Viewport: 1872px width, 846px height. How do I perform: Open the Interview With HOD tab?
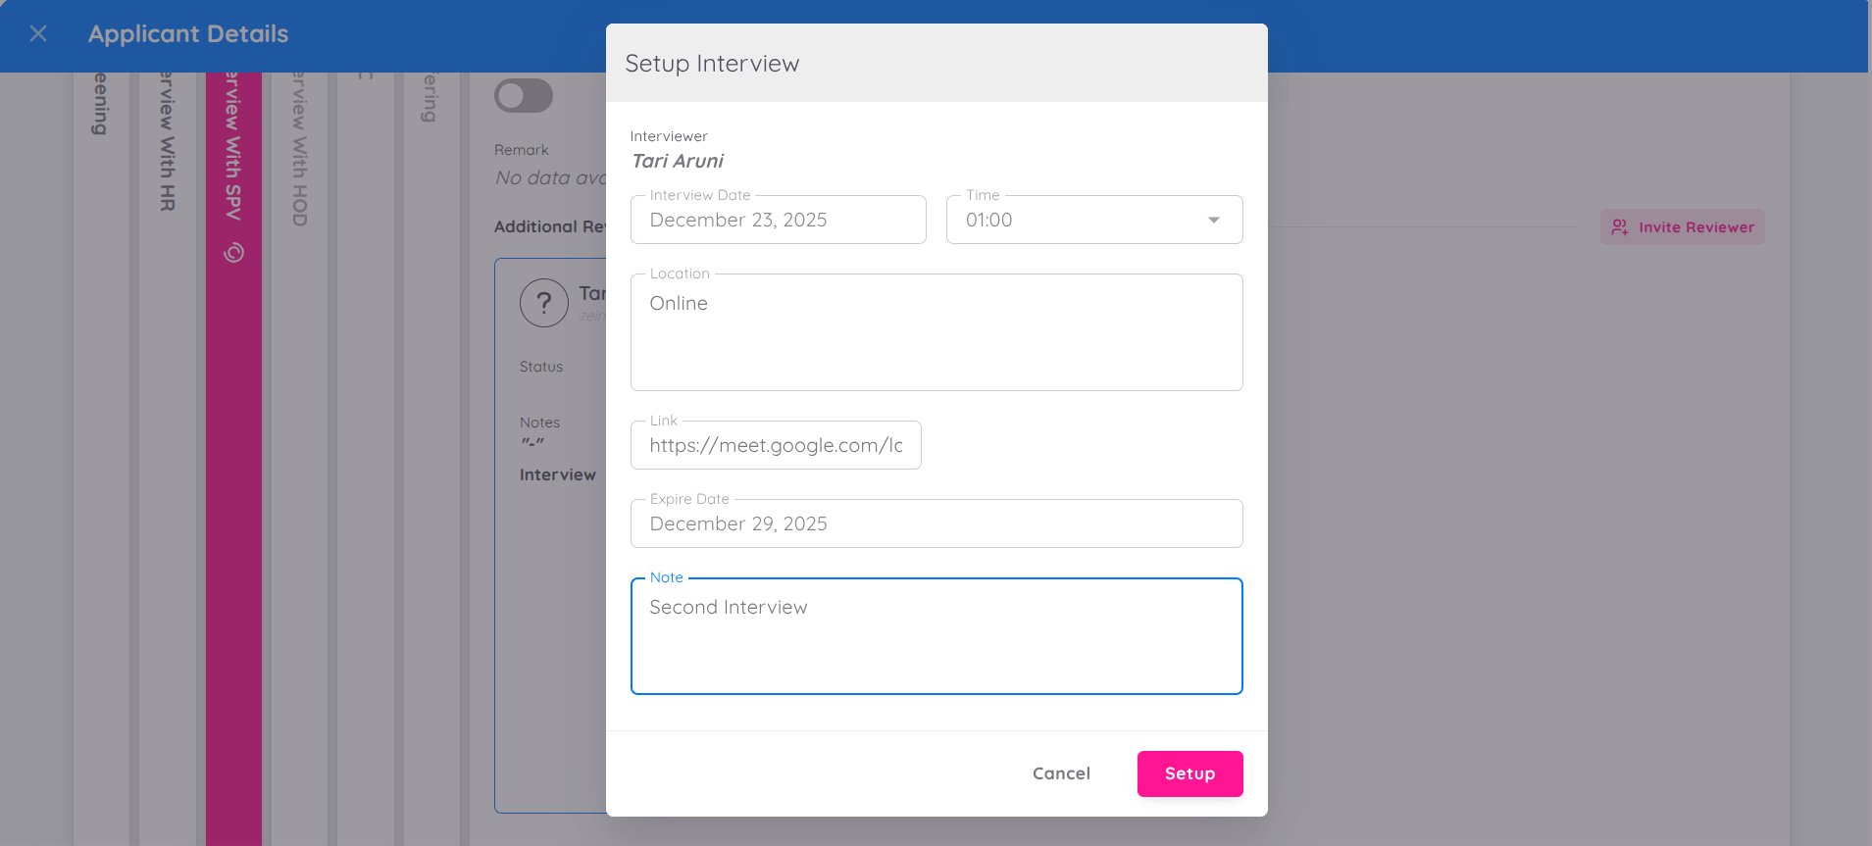(300, 147)
